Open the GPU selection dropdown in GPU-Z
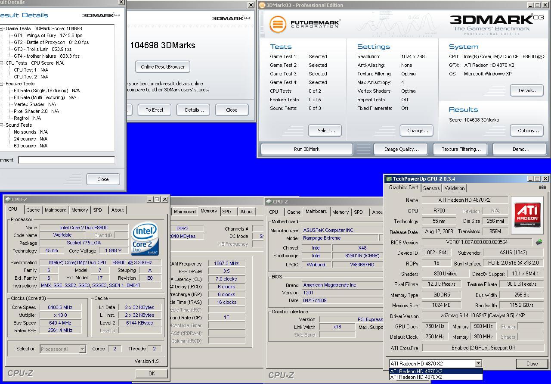Image resolution: width=551 pixels, height=384 pixels. (x=478, y=363)
